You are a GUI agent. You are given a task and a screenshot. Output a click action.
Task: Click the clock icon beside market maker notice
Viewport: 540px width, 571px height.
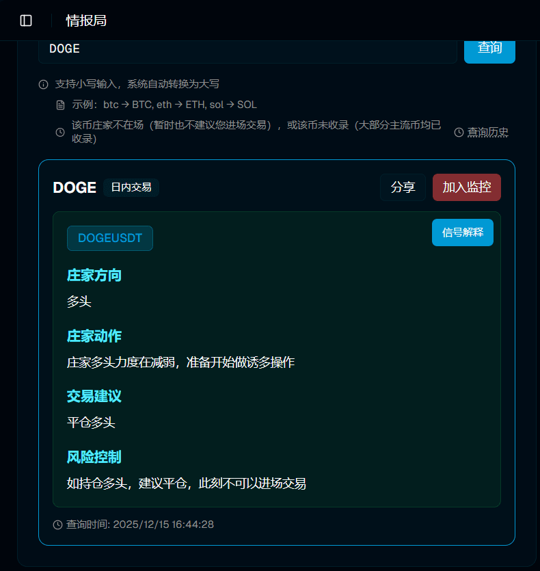[x=60, y=132]
